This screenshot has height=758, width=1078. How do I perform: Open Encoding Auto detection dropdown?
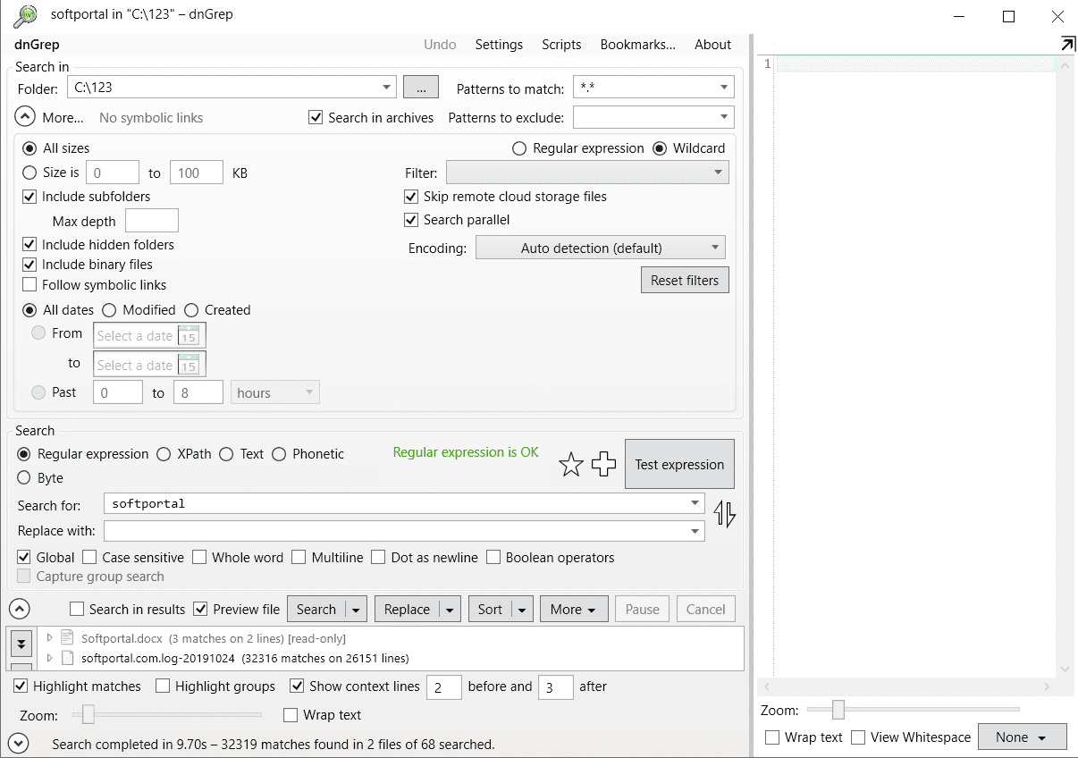(600, 248)
